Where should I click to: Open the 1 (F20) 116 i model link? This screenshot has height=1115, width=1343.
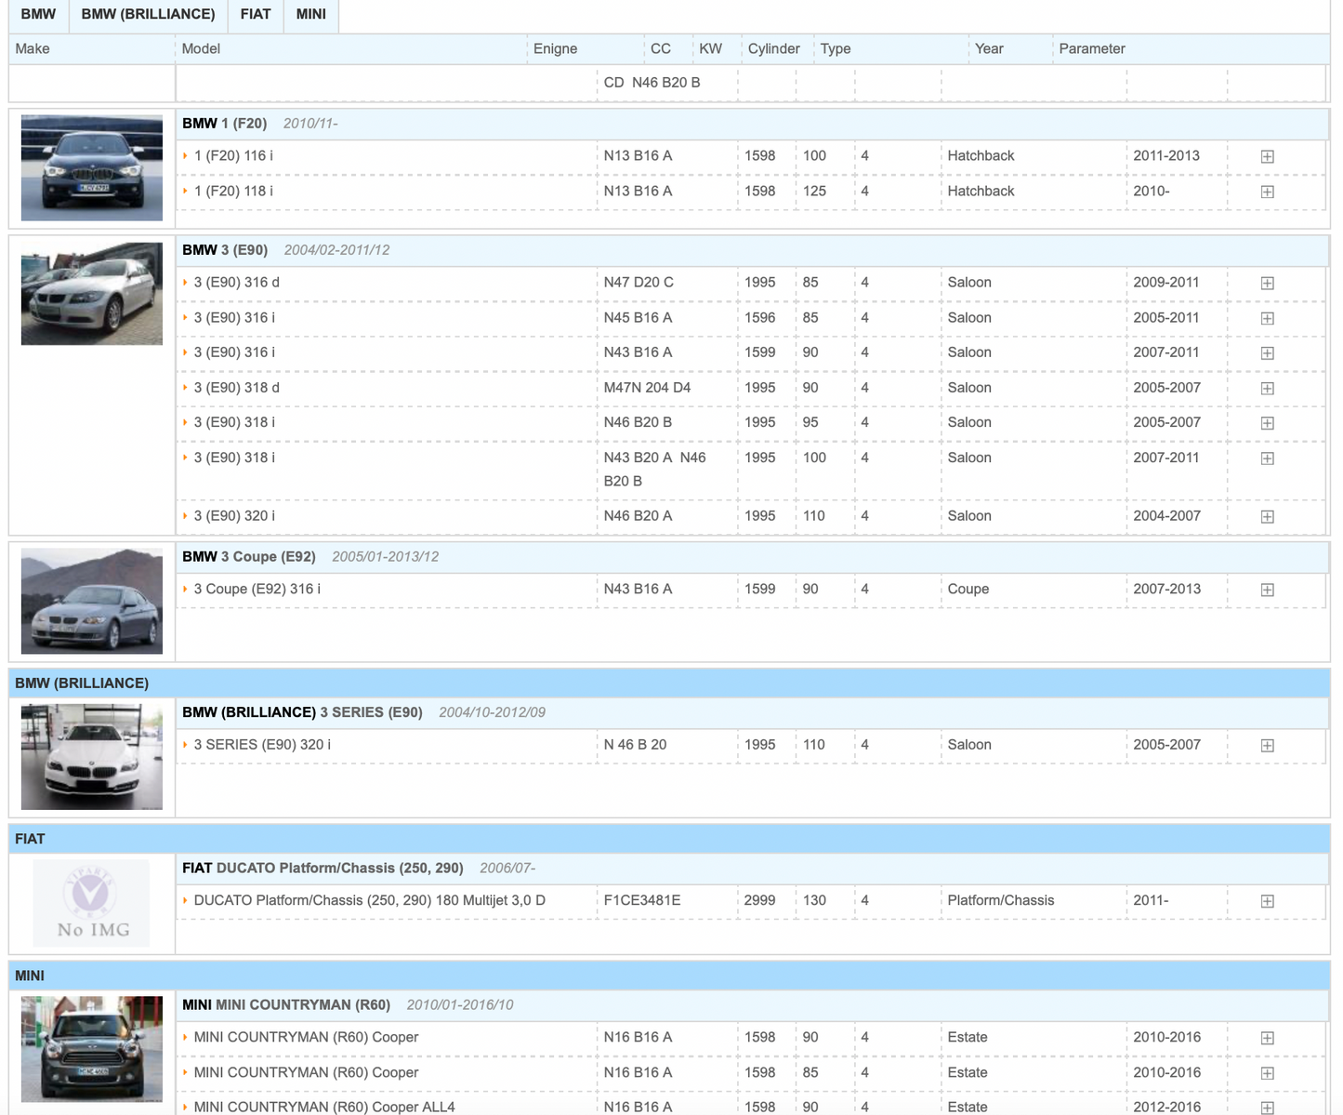(x=233, y=155)
